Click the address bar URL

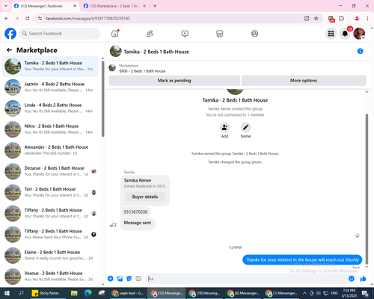88,19
